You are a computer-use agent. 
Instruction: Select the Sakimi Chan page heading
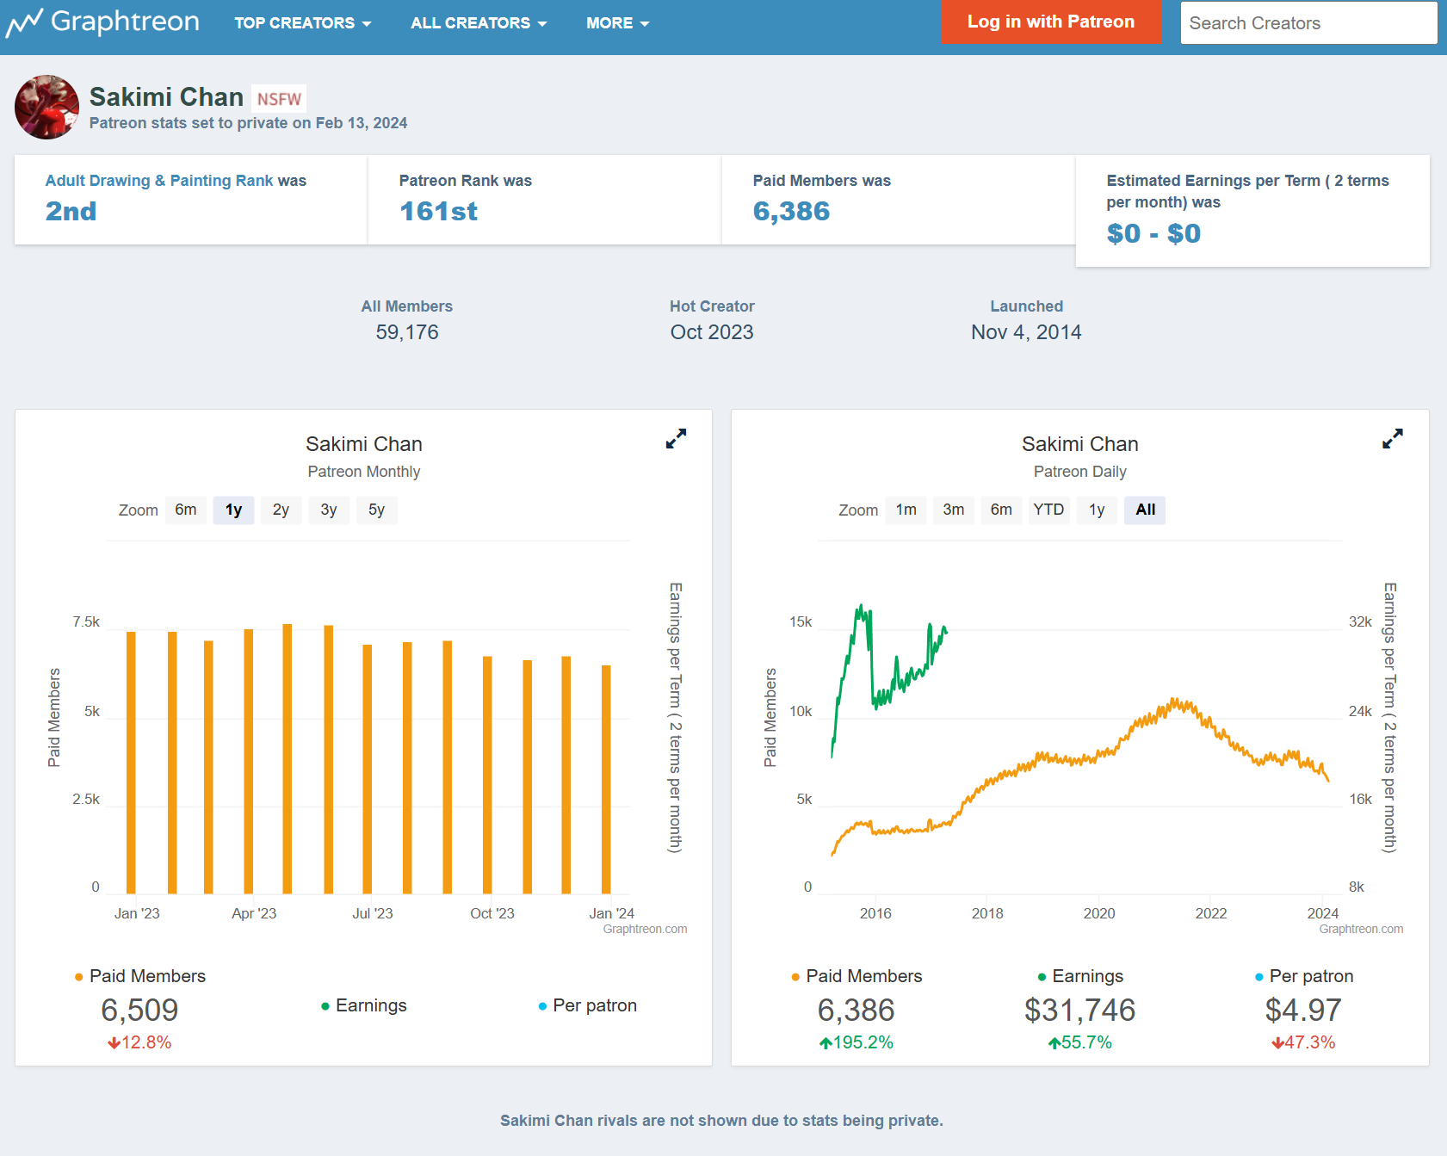(x=166, y=97)
